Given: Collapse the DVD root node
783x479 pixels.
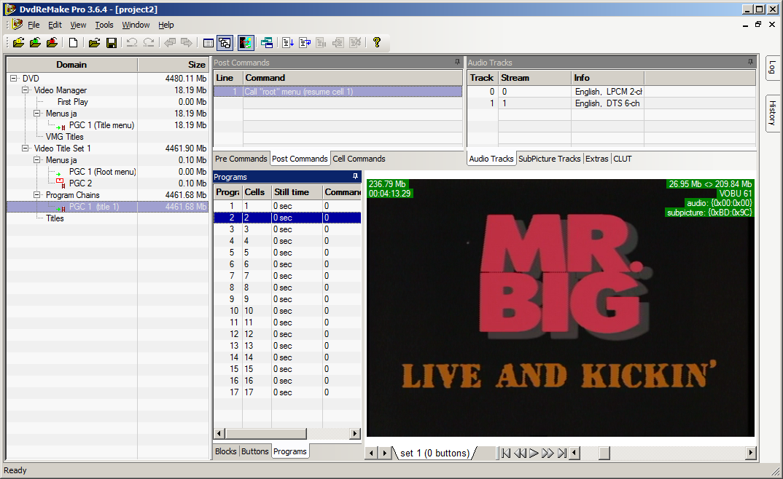Looking at the screenshot, I should 13,78.
